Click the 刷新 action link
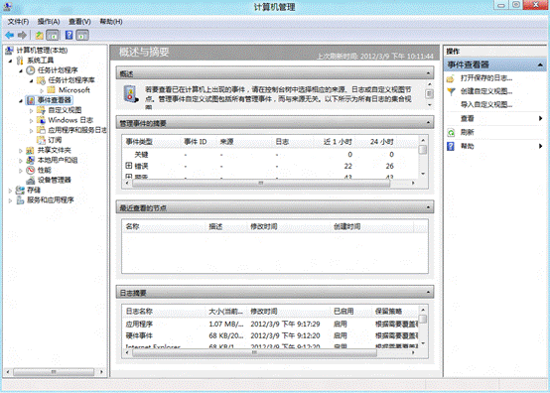Screen dimensions: 550x393 (468, 133)
